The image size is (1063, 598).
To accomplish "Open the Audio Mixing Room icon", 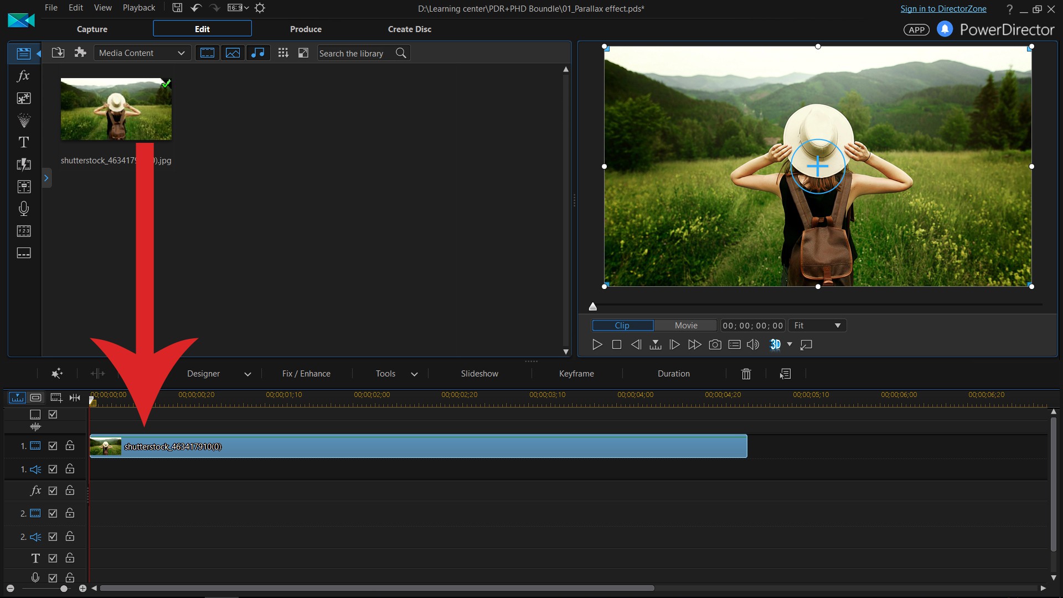I will tap(24, 187).
